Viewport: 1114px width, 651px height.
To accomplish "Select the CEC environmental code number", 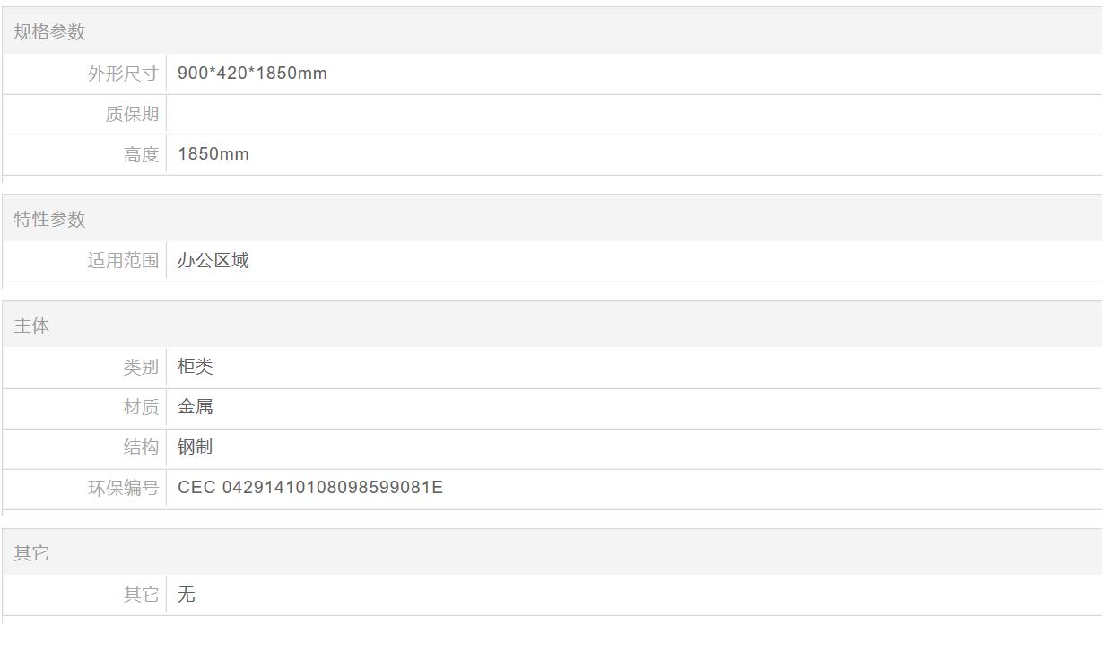I will click(310, 488).
